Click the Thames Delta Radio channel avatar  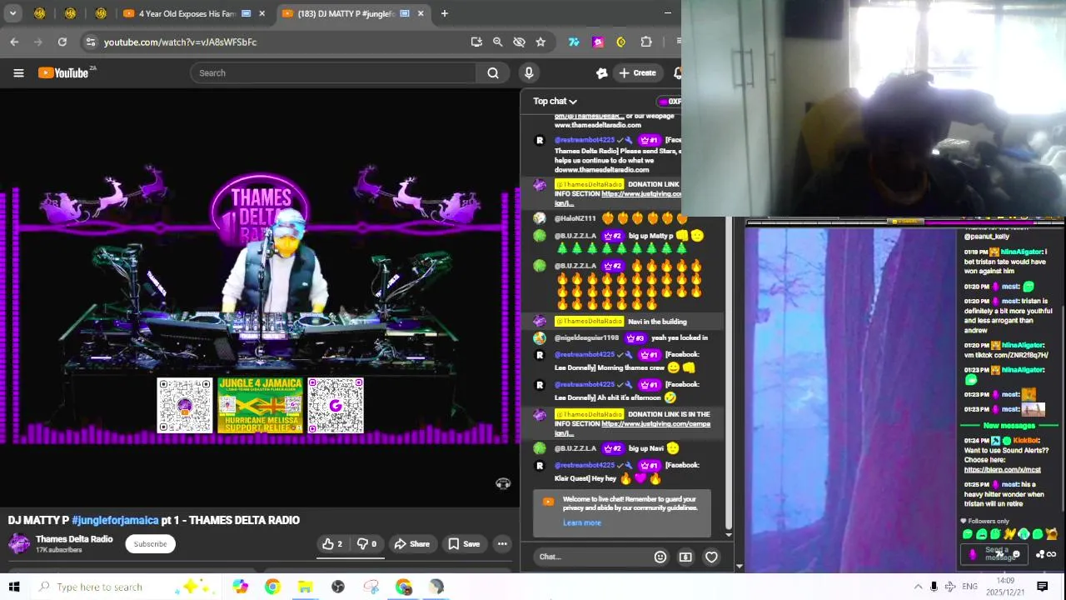tap(19, 544)
